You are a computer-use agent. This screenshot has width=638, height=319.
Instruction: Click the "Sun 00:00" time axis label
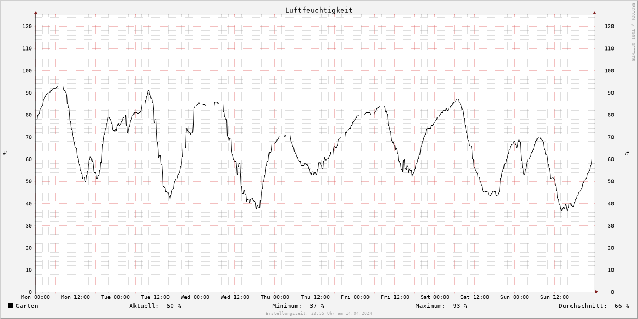[x=515, y=297]
